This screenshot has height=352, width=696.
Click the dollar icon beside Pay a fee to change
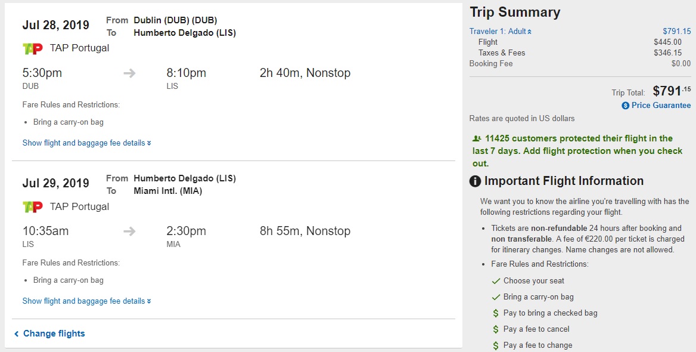tap(496, 345)
